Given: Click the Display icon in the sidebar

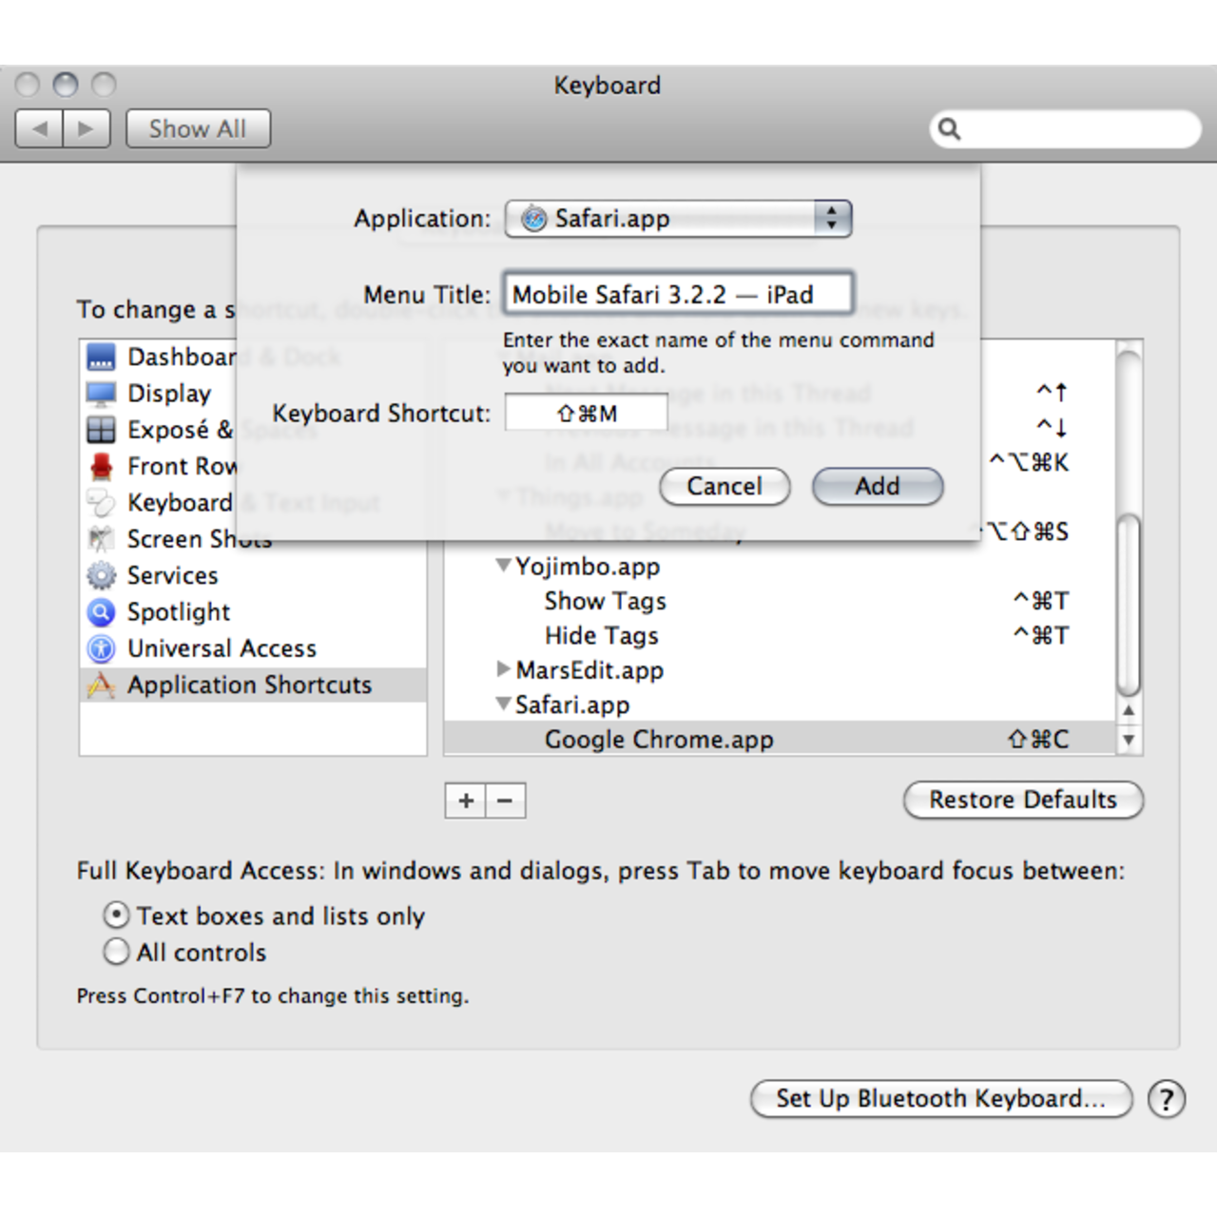Looking at the screenshot, I should pyautogui.click(x=101, y=394).
